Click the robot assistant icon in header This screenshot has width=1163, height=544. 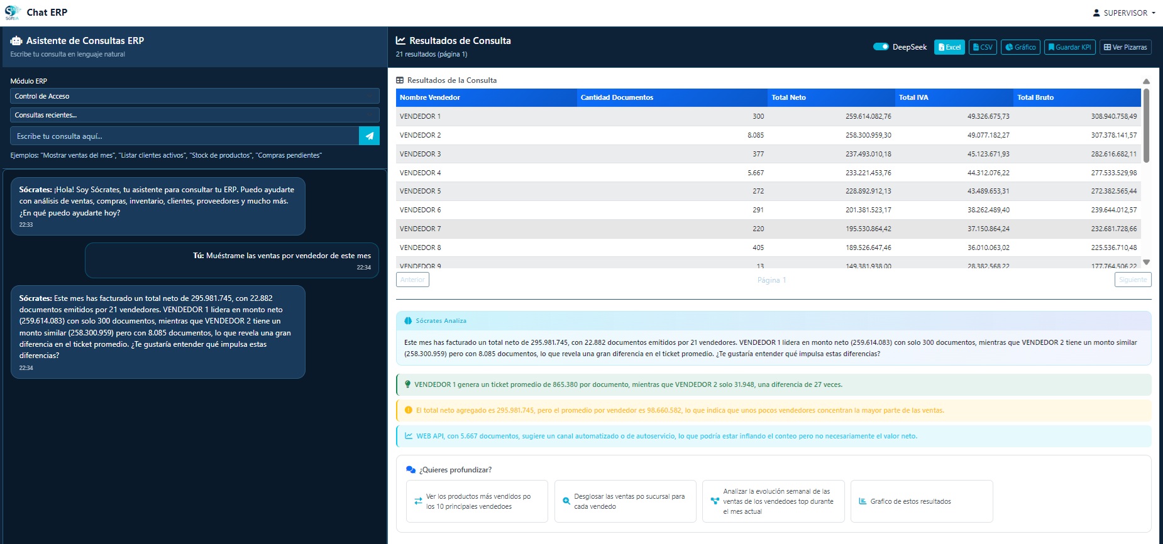[x=16, y=41]
